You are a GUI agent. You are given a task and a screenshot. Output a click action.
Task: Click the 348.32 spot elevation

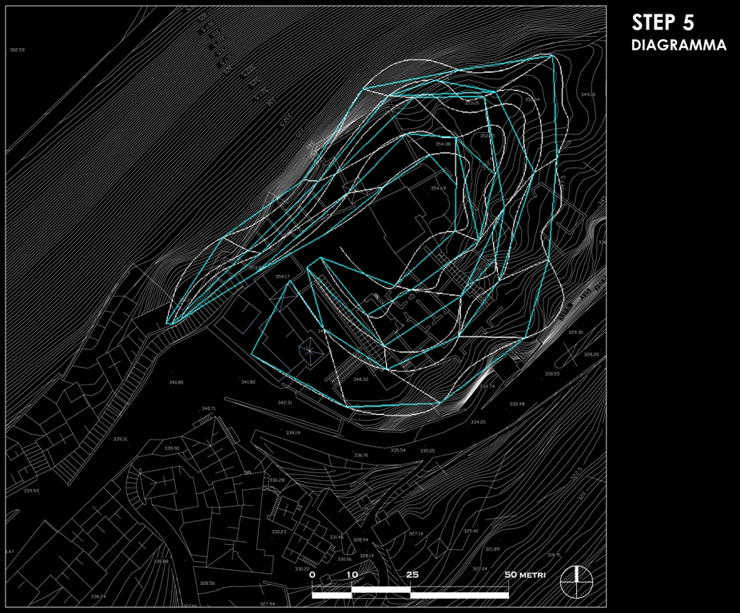(360, 379)
